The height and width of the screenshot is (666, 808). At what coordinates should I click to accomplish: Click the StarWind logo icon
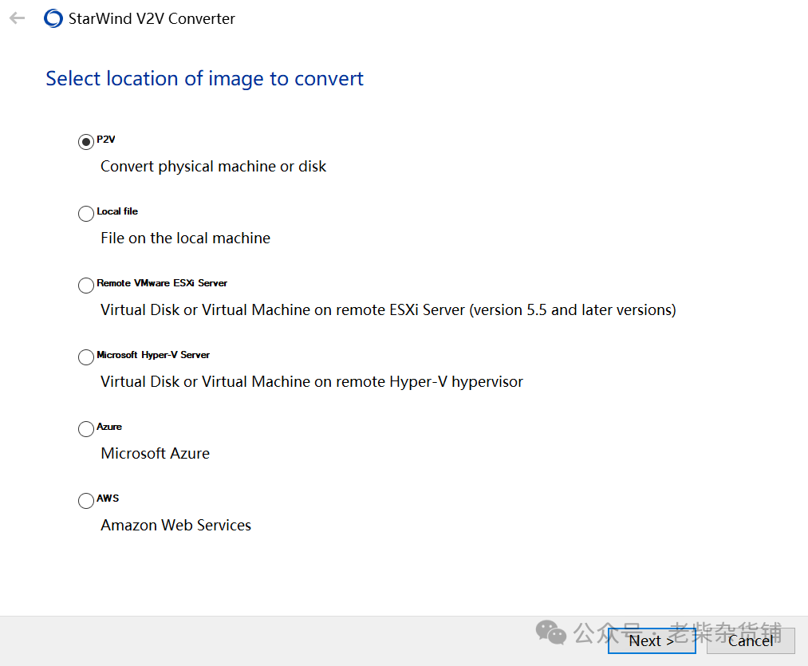pyautogui.click(x=53, y=18)
